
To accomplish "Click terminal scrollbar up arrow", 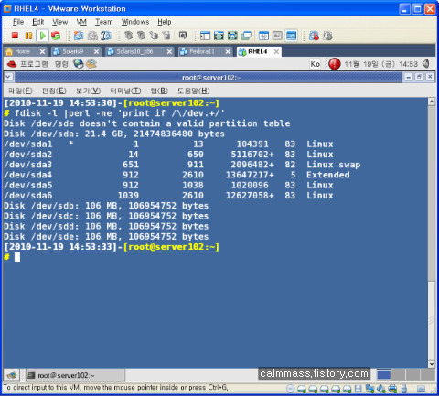I will (432, 102).
